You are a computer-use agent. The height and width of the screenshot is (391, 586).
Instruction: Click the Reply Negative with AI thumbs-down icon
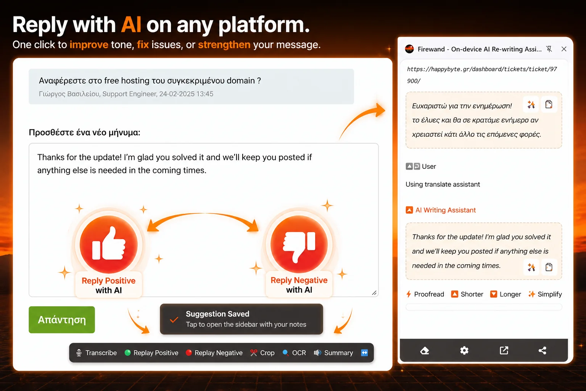tap(299, 244)
